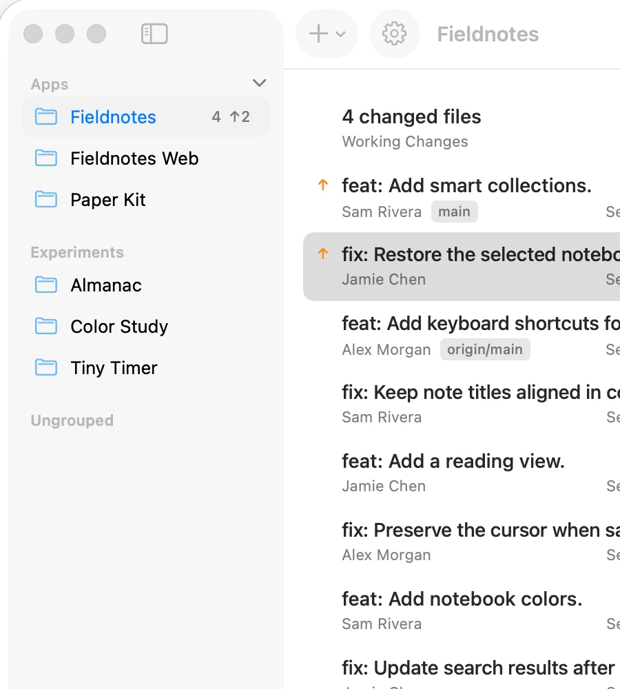The image size is (620, 689).
Task: Click the main branch tag
Action: [x=455, y=212]
